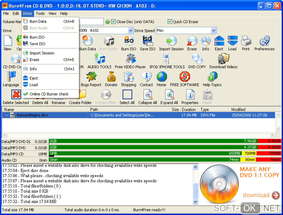
Task: Select Online CD Burner check menu entry
Action: click(49, 94)
